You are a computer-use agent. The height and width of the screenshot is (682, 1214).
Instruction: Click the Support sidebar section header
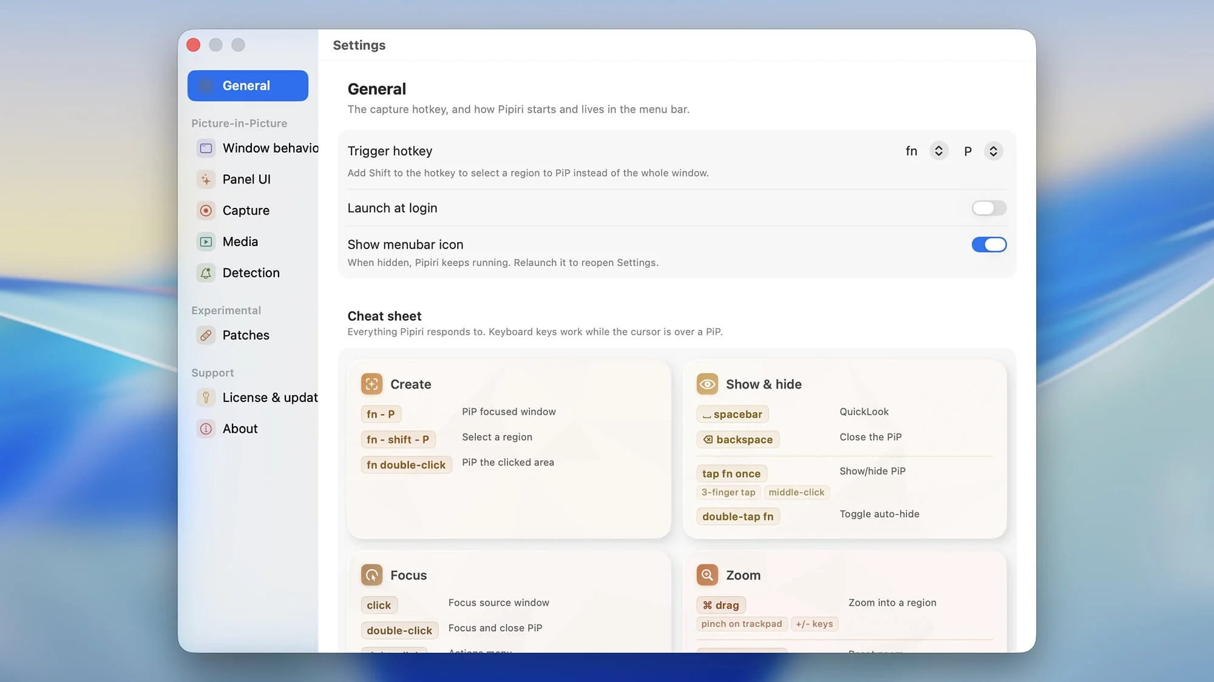(212, 373)
